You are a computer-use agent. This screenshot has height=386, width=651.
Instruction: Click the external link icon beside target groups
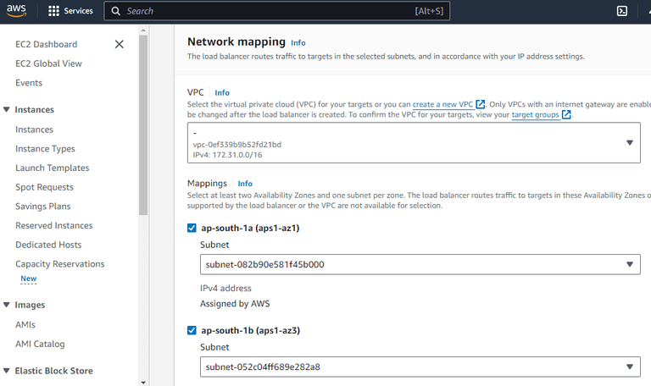(566, 115)
